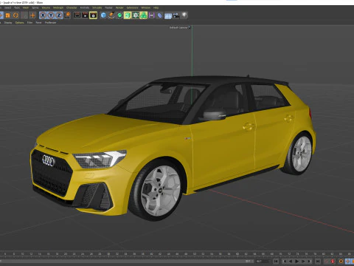Open the Select menu
The width and height of the screenshot is (354, 266).
(7, 7)
